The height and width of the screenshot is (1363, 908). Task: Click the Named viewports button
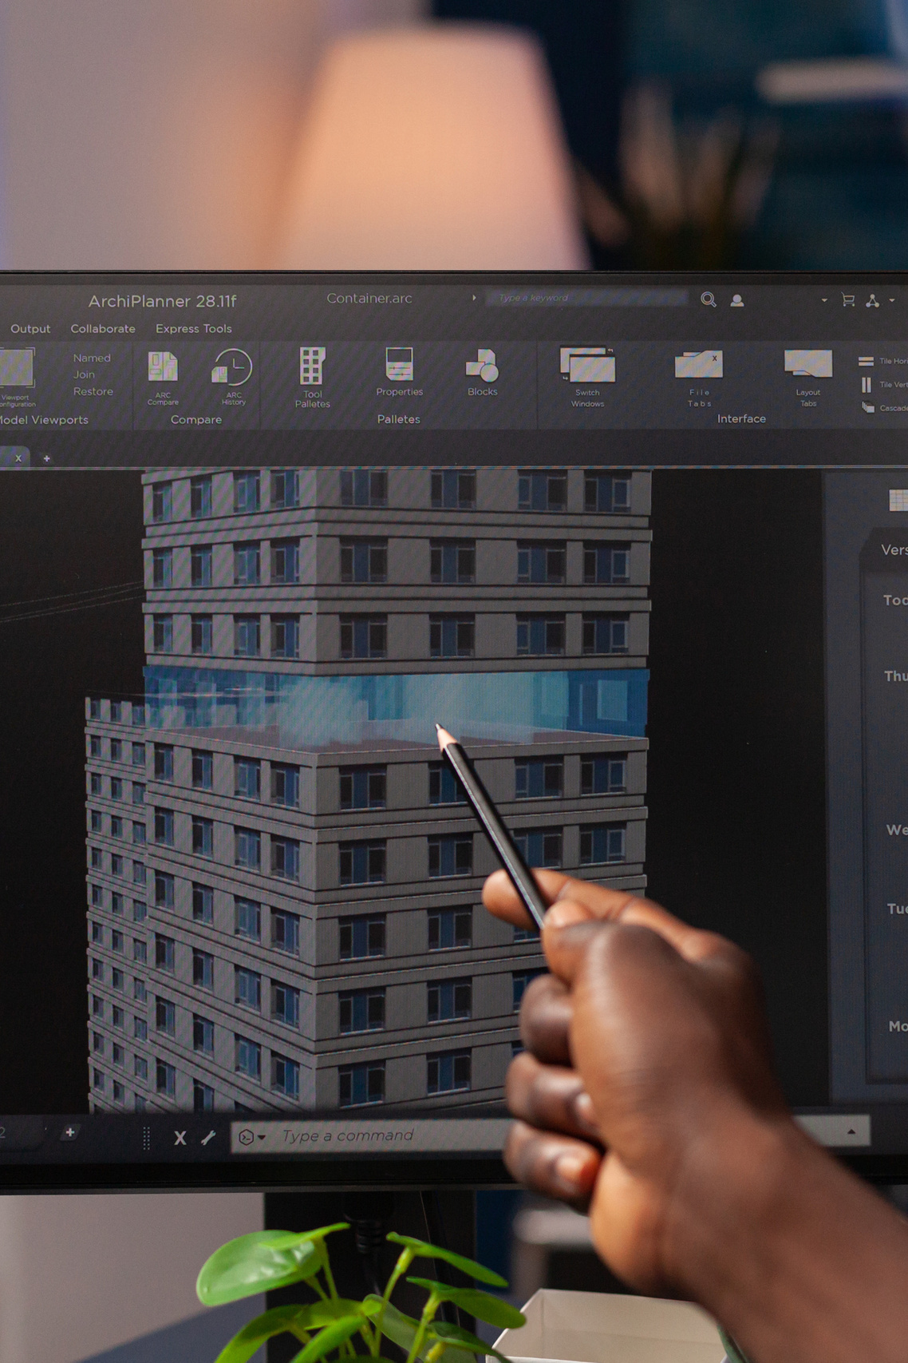point(92,358)
